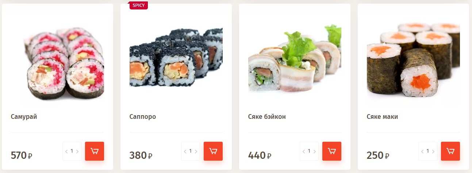
Task: Open the Сяке маки product title
Action: pyautogui.click(x=382, y=117)
